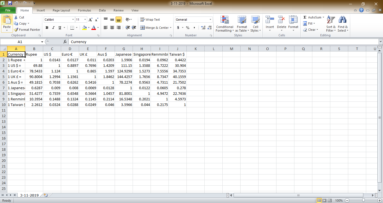Click the AutoSum sigma icon
383x203 pixels.
pyautogui.click(x=305, y=17)
